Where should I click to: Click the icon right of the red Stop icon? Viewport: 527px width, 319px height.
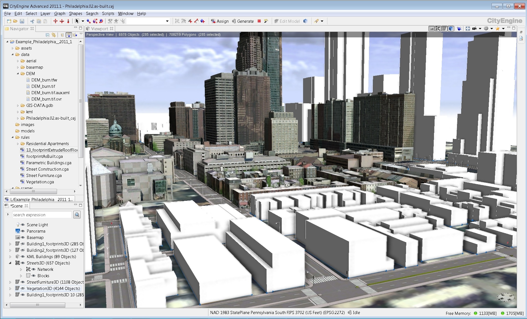pyautogui.click(x=266, y=21)
